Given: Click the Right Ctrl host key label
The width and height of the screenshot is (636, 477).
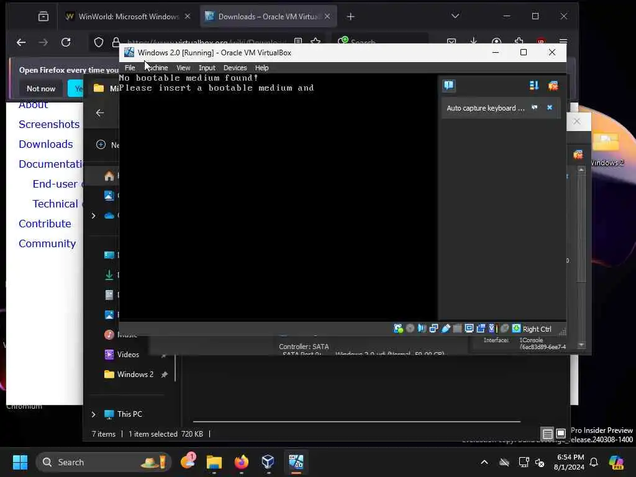Looking at the screenshot, I should [537, 329].
